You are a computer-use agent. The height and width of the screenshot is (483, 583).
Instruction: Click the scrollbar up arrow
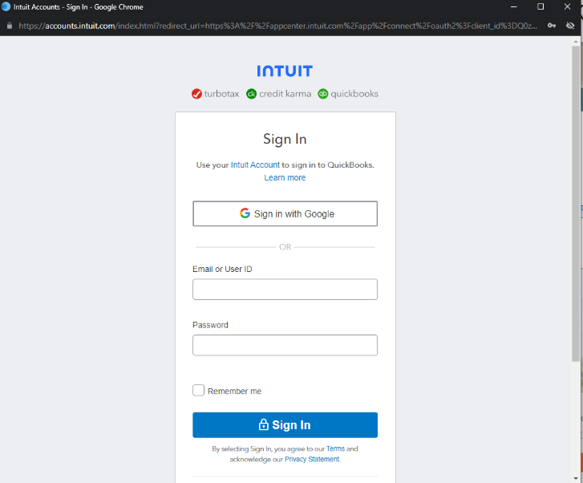576,41
